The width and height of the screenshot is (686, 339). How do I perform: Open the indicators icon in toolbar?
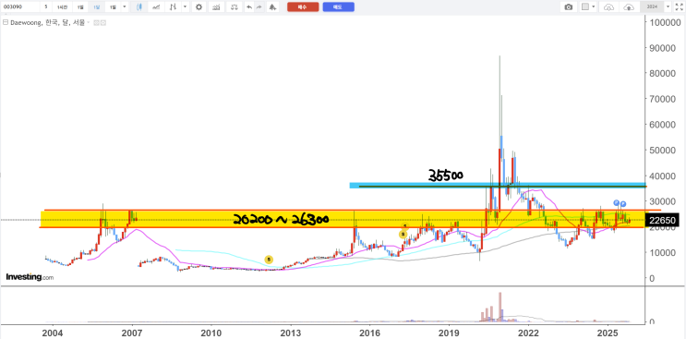pos(216,7)
